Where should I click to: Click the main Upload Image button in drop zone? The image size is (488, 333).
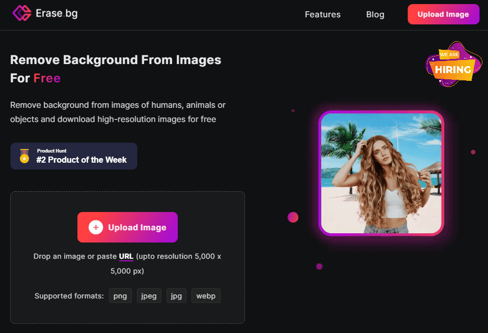pos(127,227)
